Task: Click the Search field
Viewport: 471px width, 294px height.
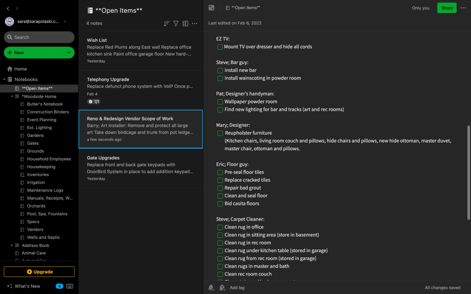Action: (39, 37)
